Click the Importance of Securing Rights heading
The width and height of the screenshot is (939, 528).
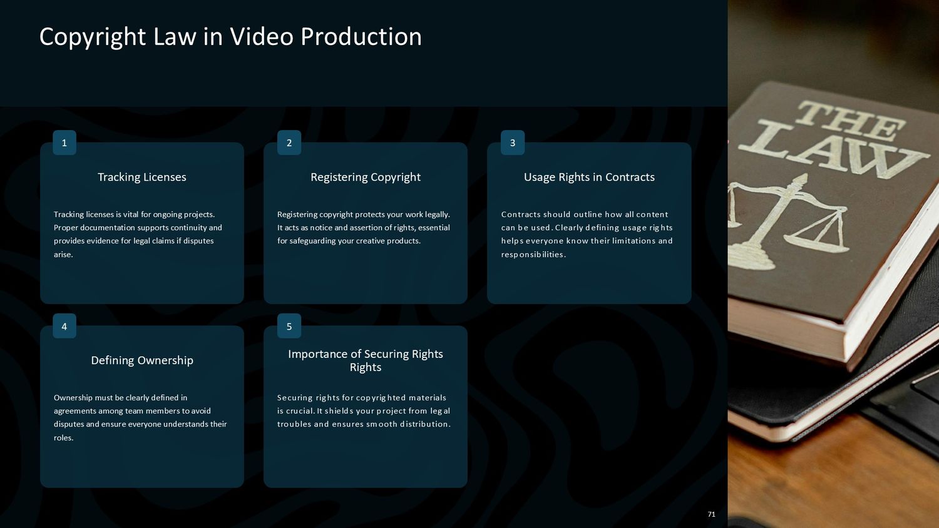click(x=366, y=360)
